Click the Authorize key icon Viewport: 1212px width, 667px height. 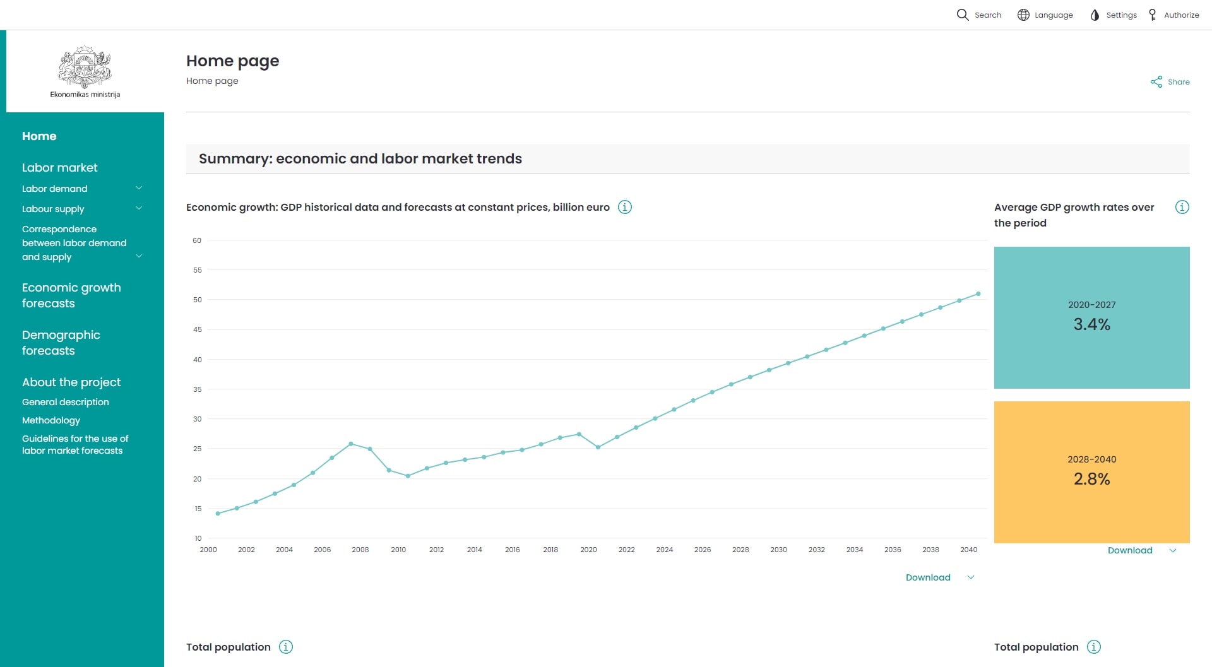[1153, 15]
